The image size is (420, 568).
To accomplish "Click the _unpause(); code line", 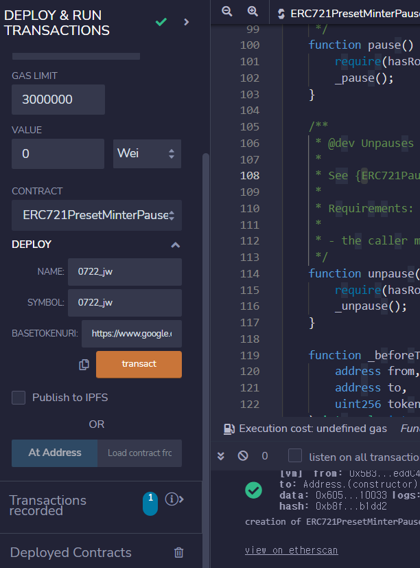I will [371, 306].
